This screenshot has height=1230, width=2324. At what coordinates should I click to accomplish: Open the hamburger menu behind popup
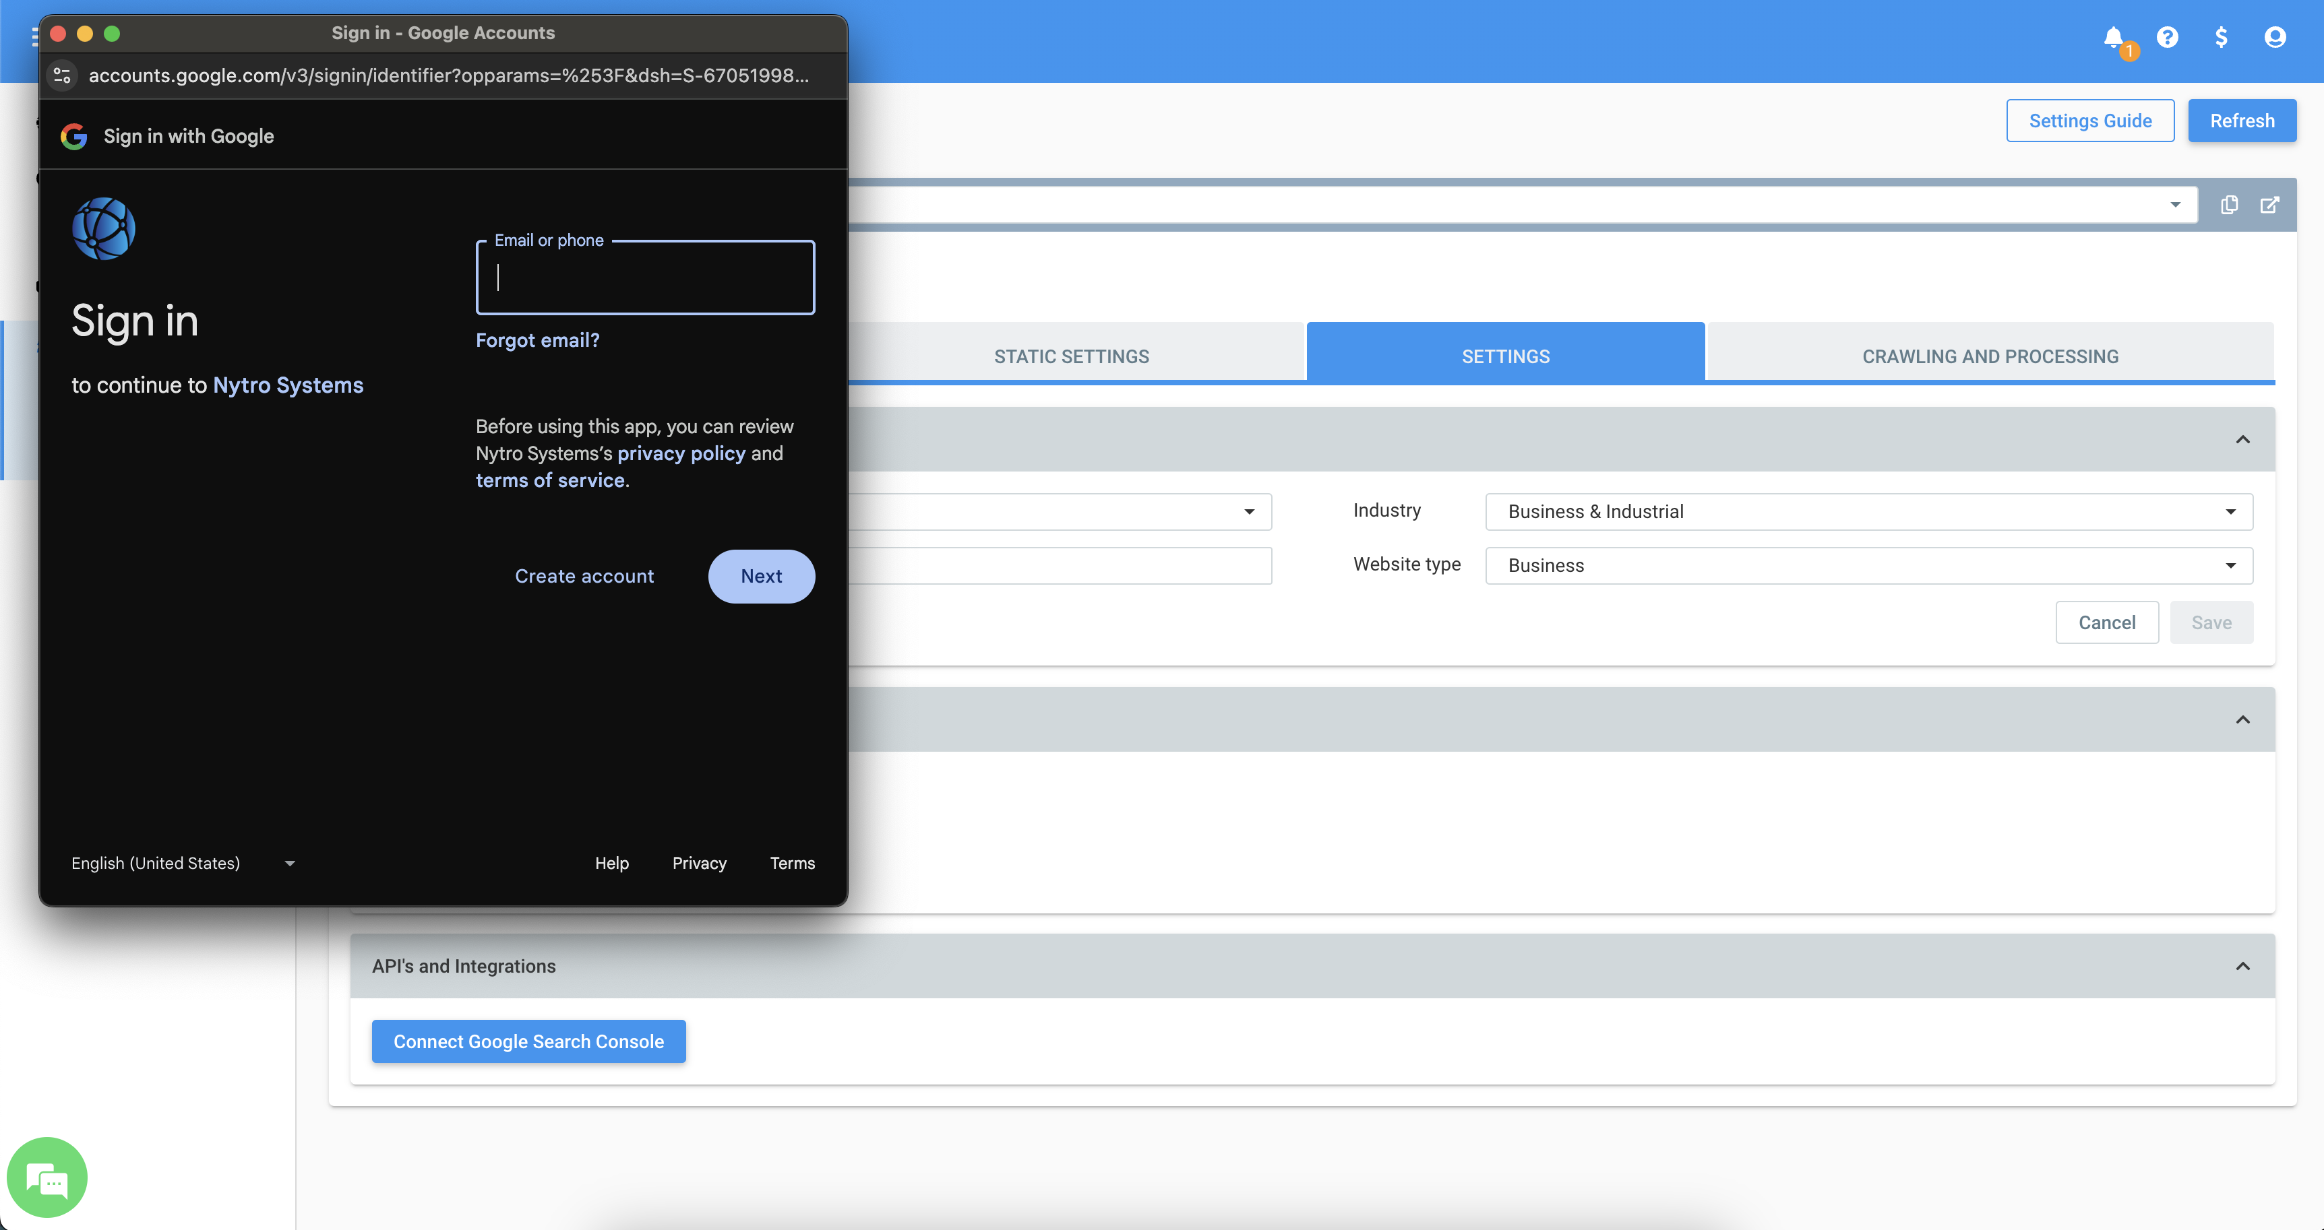(x=34, y=37)
